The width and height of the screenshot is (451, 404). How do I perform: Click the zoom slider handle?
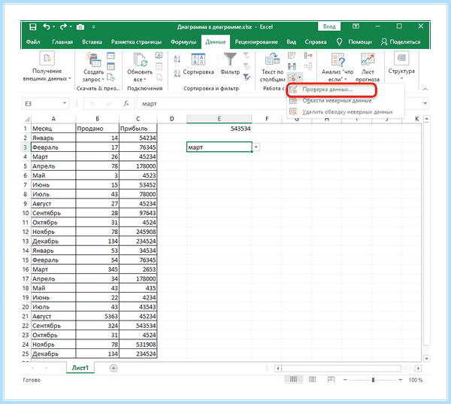[373, 380]
